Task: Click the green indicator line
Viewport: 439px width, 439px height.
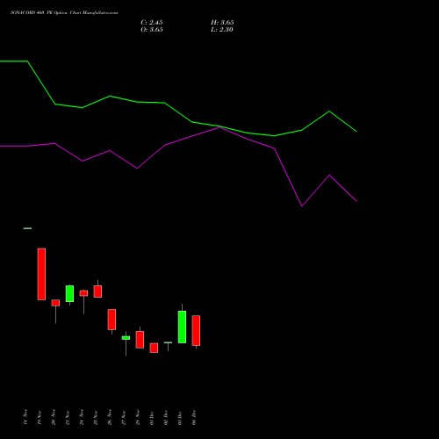Action: coord(192,122)
